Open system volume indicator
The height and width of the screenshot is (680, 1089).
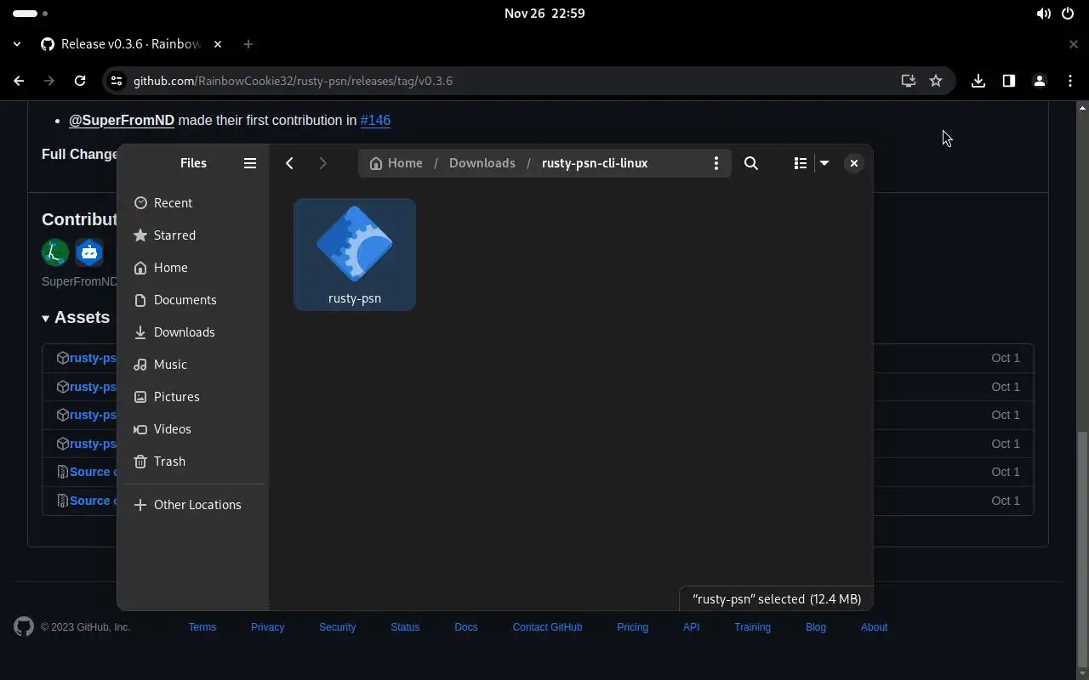pyautogui.click(x=1043, y=14)
